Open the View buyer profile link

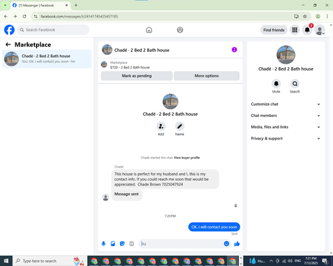click(186, 158)
